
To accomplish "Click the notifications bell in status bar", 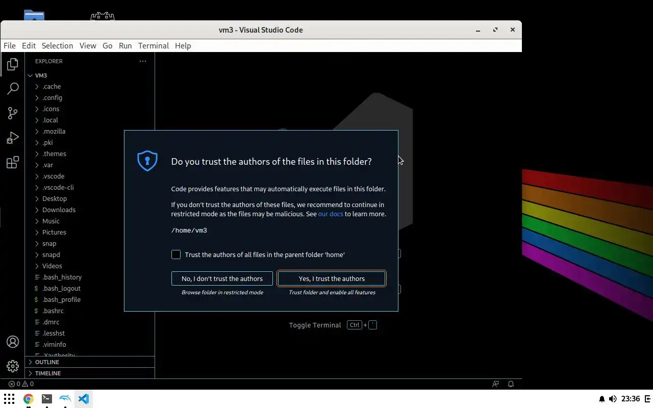I will click(x=511, y=384).
